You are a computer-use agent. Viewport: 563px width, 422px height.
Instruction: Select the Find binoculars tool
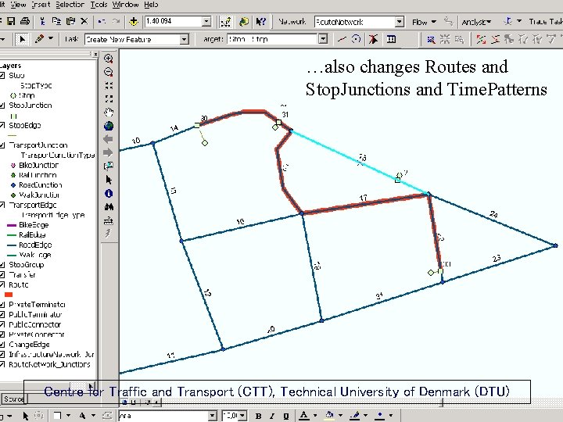coord(109,206)
